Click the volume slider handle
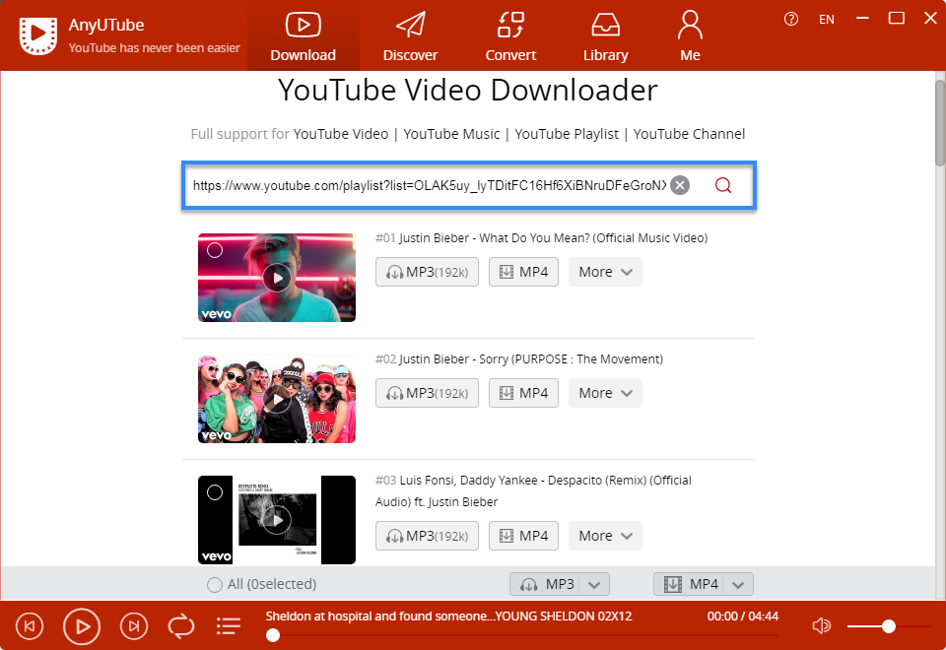The image size is (946, 650). pos(888,626)
